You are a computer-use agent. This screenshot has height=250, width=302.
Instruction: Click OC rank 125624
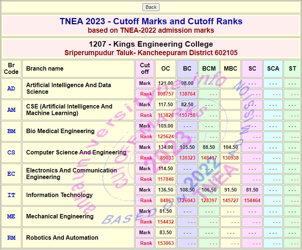click(x=165, y=136)
